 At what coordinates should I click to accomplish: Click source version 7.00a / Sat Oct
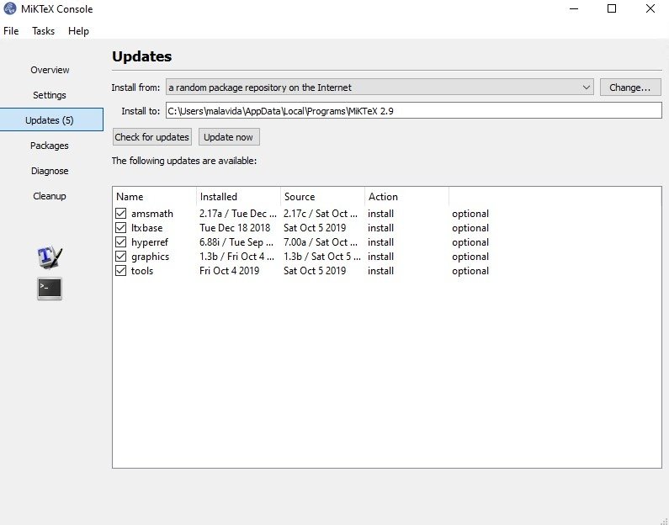coord(321,242)
